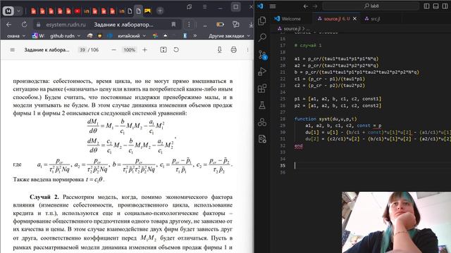Go back to the previous page in browser
The width and height of the screenshot is (451, 253).
click(9, 25)
